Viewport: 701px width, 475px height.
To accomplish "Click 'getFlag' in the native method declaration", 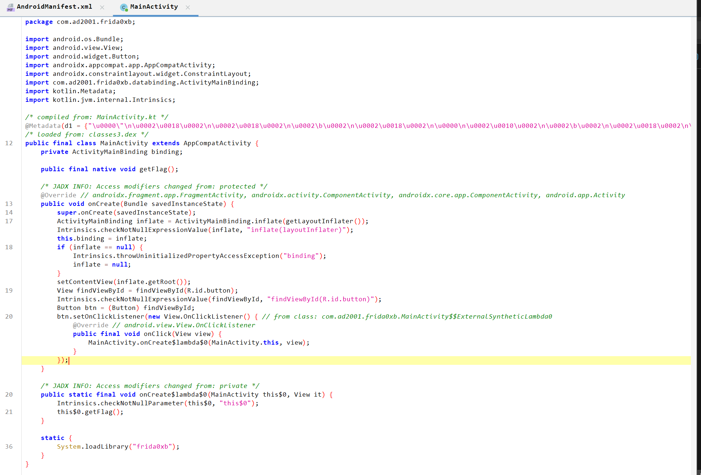I will click(153, 169).
